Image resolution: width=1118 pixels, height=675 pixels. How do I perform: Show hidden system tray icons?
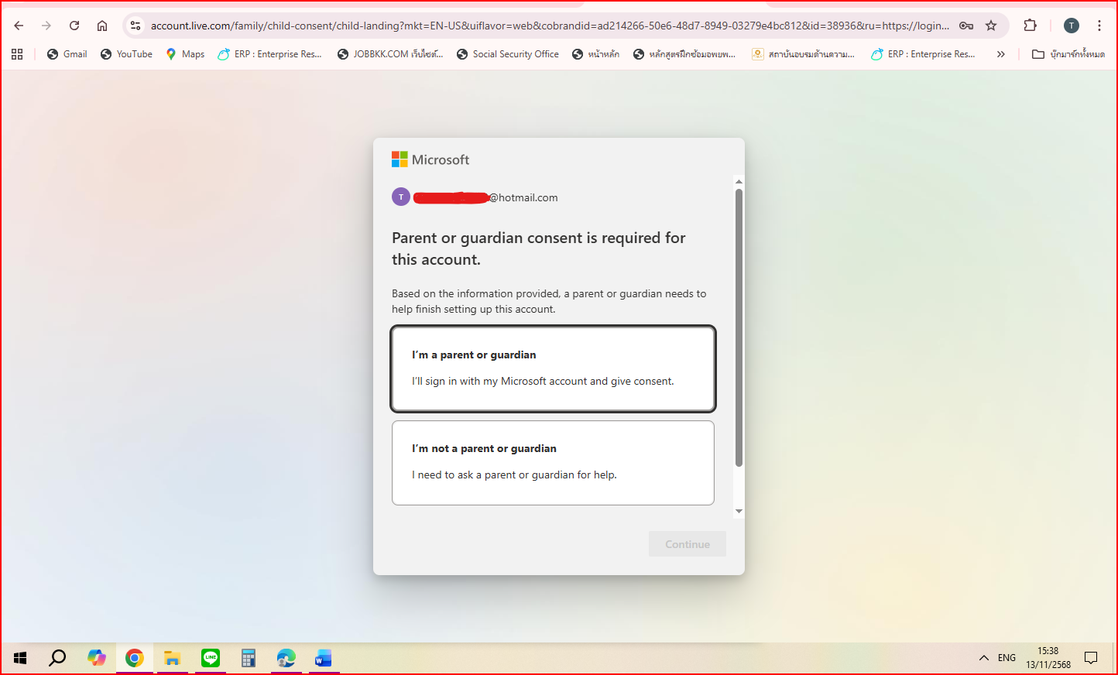(983, 658)
